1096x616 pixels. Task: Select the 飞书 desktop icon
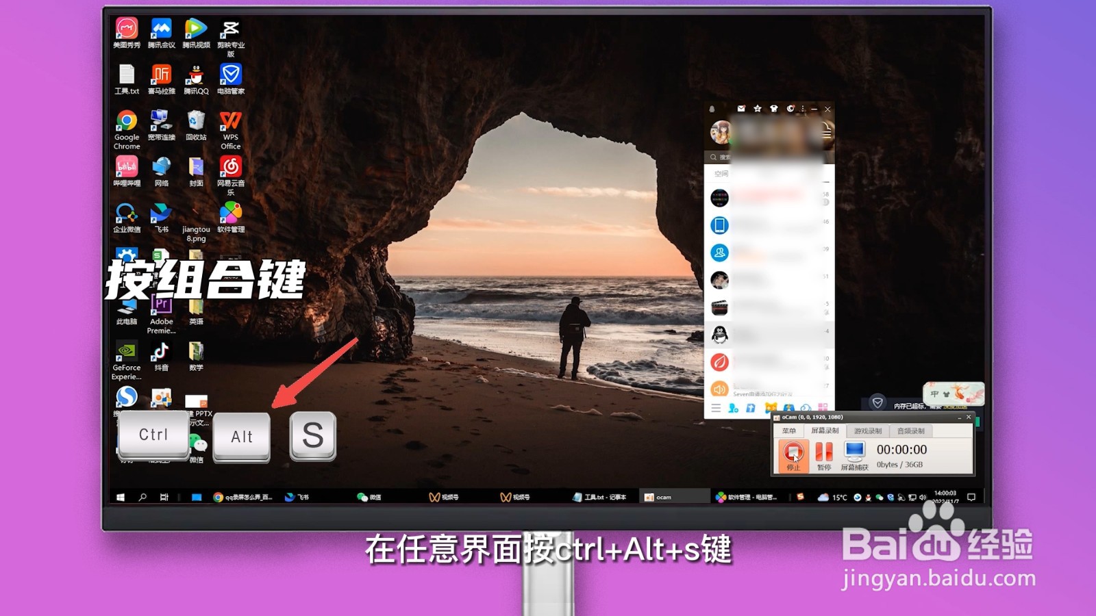(162, 218)
